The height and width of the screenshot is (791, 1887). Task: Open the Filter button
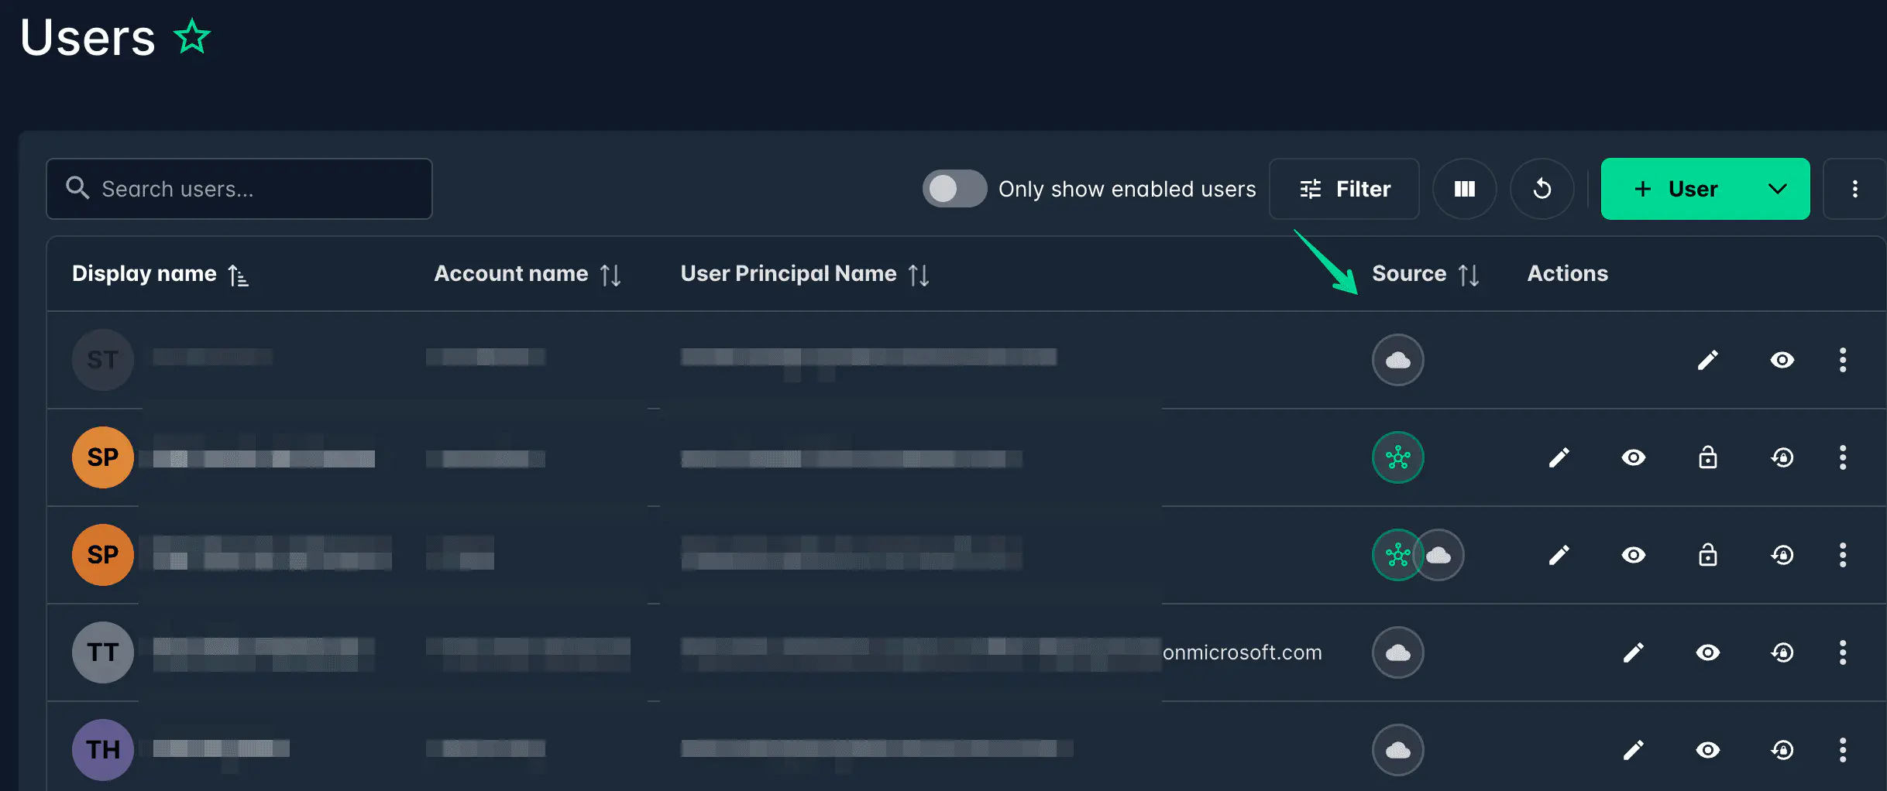1344,189
